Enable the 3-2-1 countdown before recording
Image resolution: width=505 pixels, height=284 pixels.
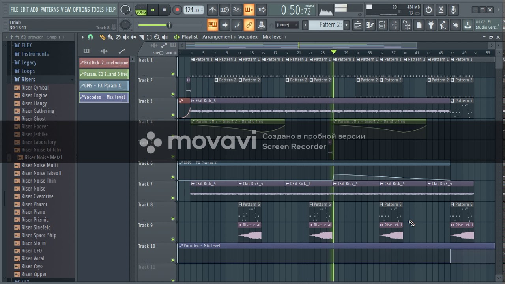tap(237, 10)
